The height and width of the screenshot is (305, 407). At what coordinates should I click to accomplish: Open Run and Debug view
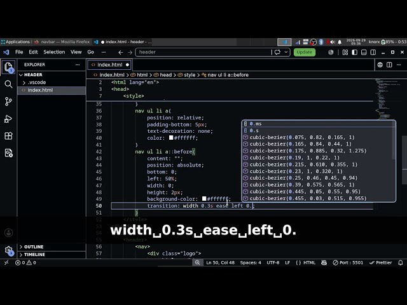tap(8, 119)
